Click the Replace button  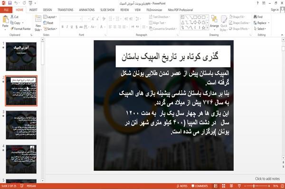(x=261, y=23)
